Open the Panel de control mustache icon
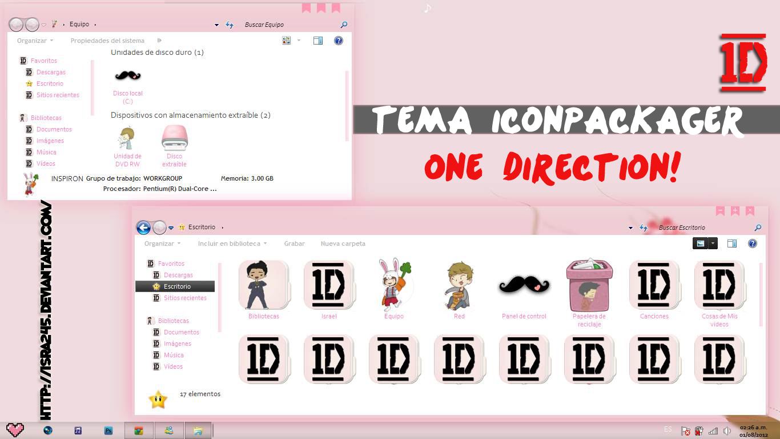The height and width of the screenshot is (439, 780). tap(524, 284)
